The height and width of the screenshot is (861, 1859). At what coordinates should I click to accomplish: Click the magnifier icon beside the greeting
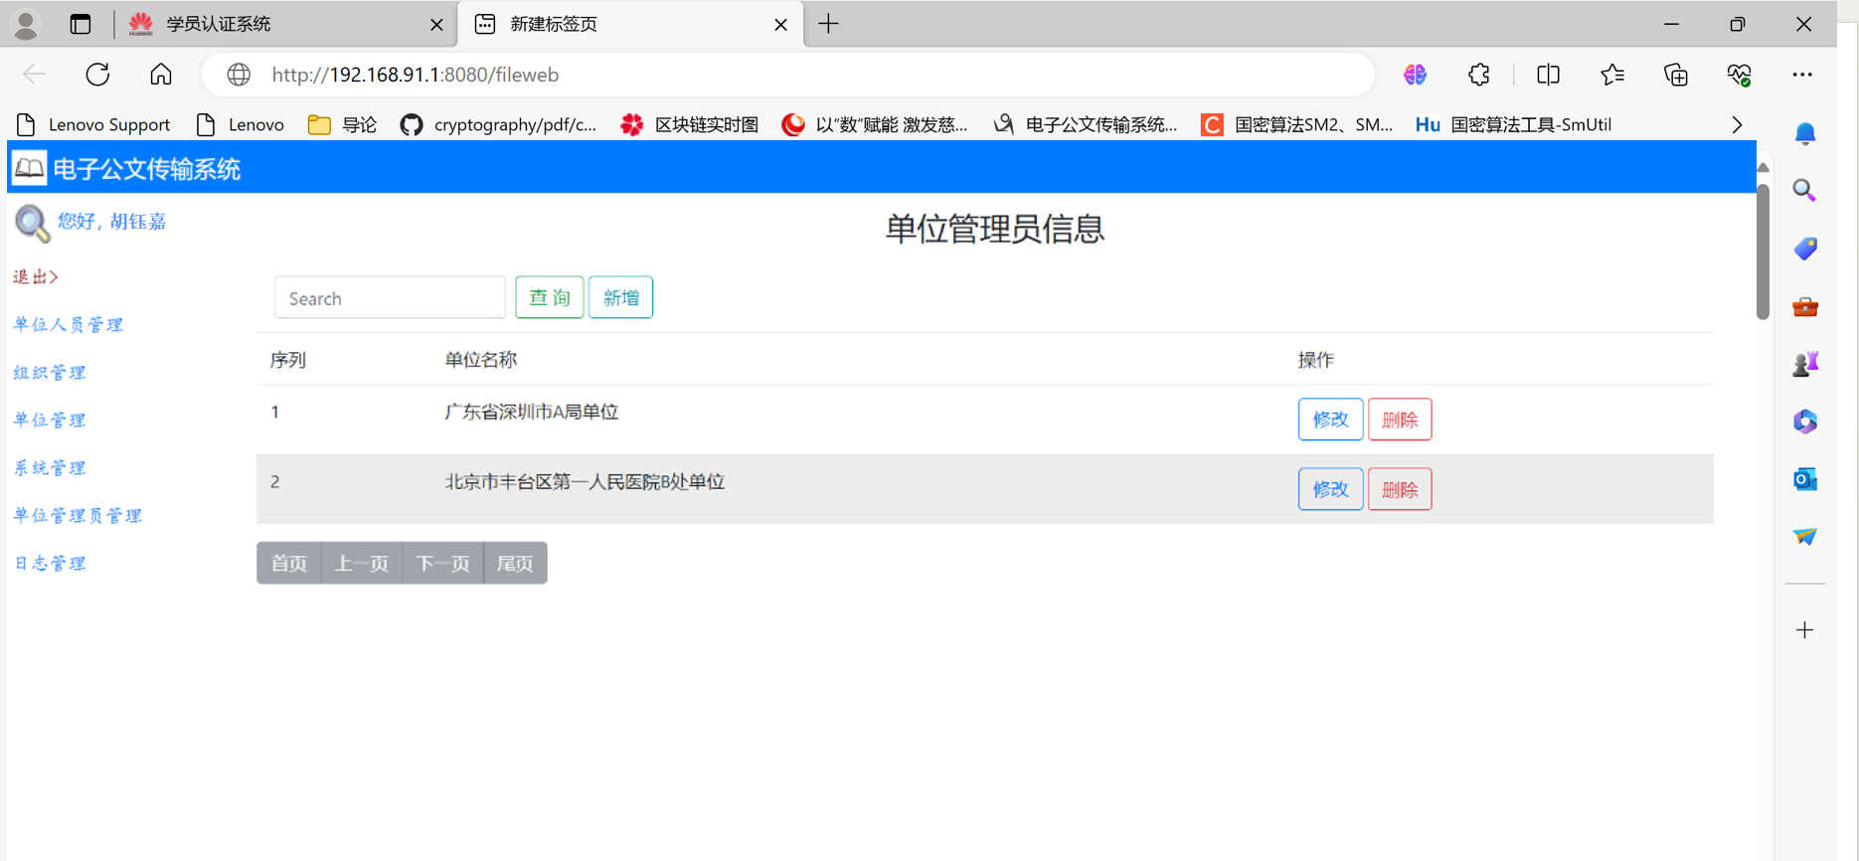pyautogui.click(x=32, y=223)
